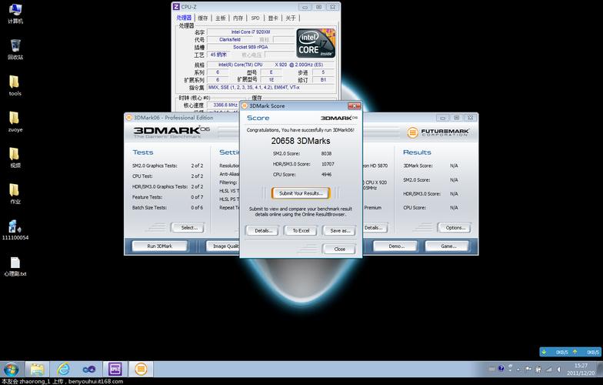
Task: Click the 3DMark Score N/A results row
Action: 431,166
